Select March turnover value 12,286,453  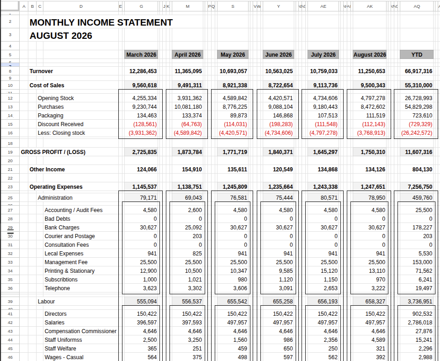point(143,71)
